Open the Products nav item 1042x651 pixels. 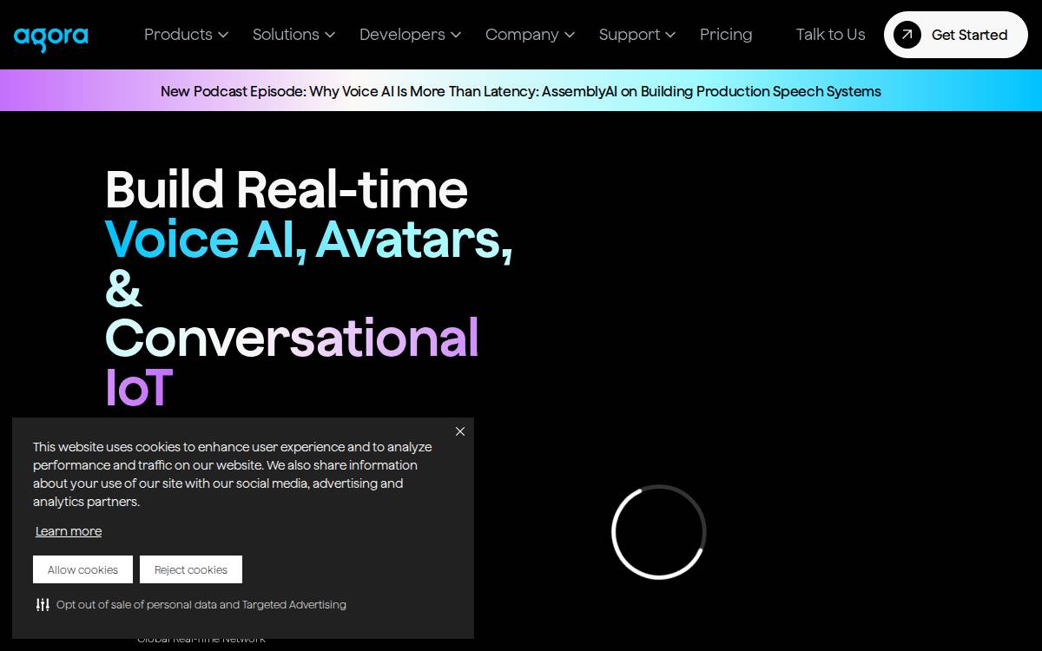[178, 35]
